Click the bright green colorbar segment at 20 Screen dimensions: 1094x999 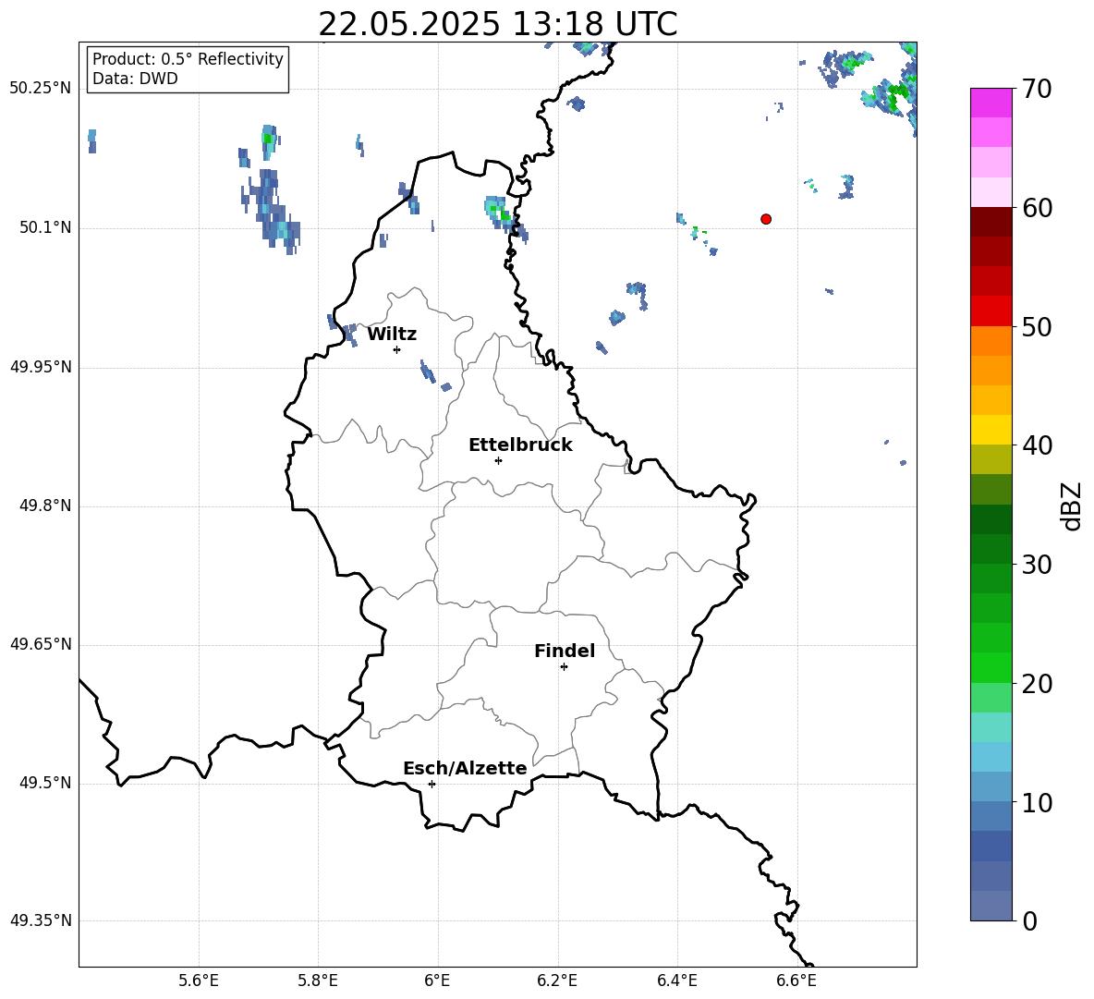pyautogui.click(x=991, y=667)
